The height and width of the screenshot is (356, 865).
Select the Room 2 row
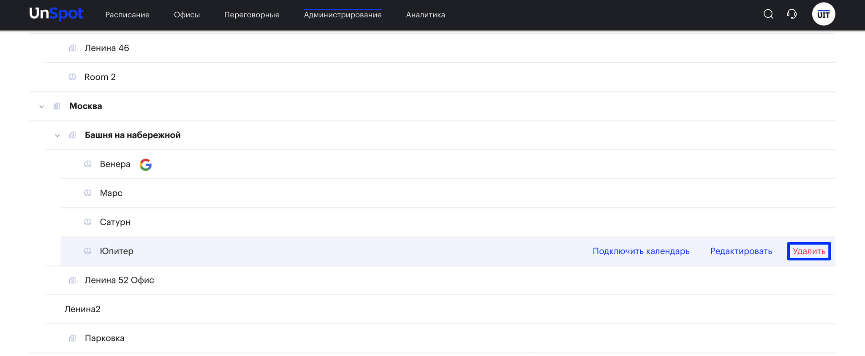coord(440,78)
